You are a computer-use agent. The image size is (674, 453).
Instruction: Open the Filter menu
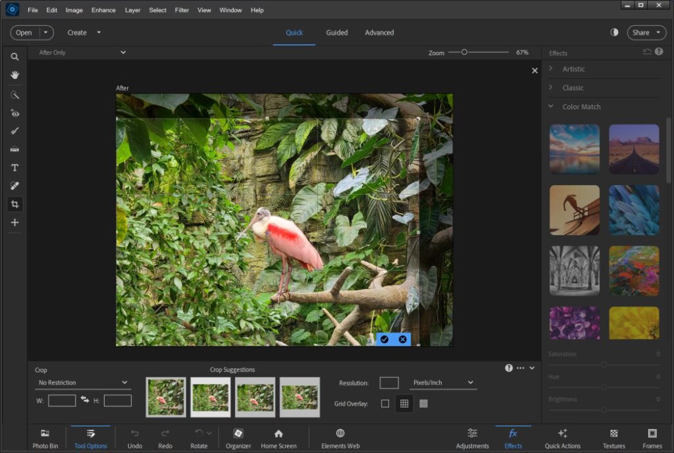(182, 10)
